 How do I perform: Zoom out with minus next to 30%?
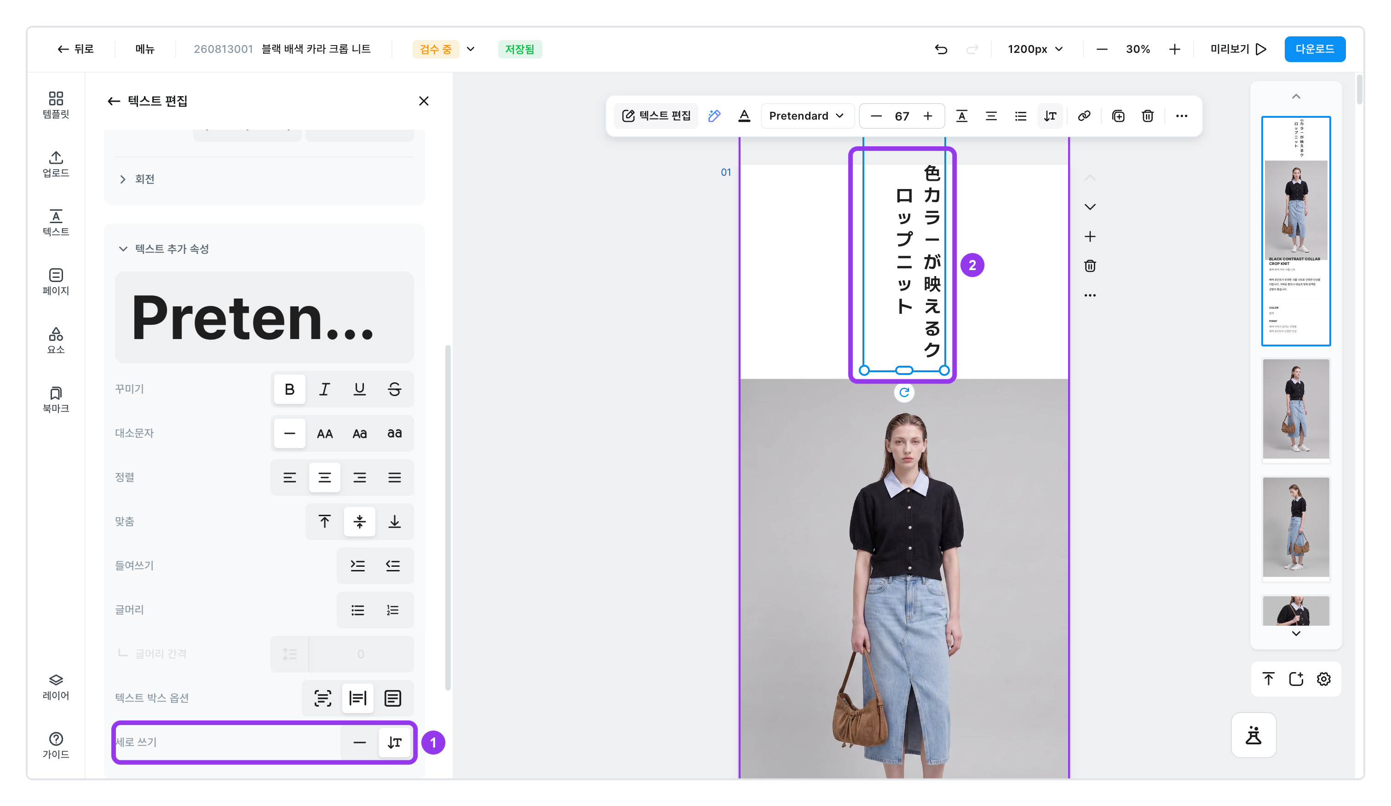click(1102, 49)
